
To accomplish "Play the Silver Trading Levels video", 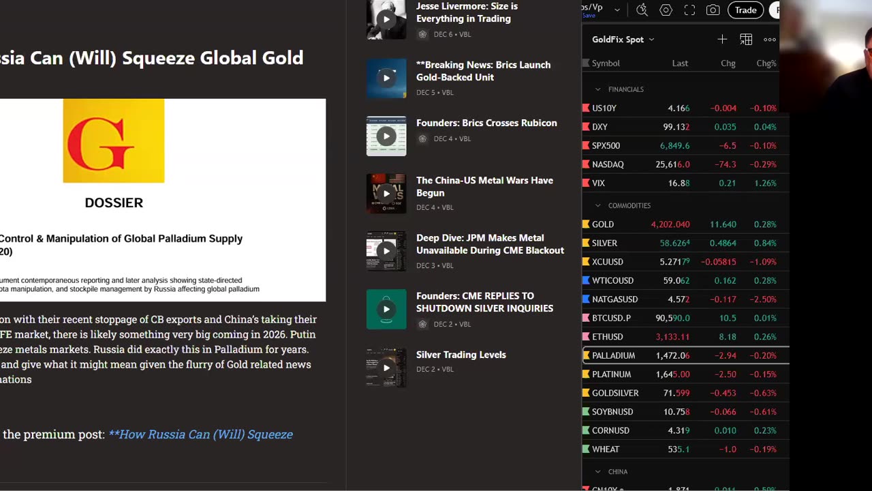I will pos(386,368).
